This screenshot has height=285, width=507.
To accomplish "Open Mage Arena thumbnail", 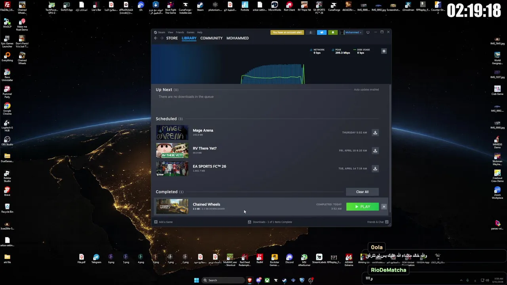I will 172,133.
